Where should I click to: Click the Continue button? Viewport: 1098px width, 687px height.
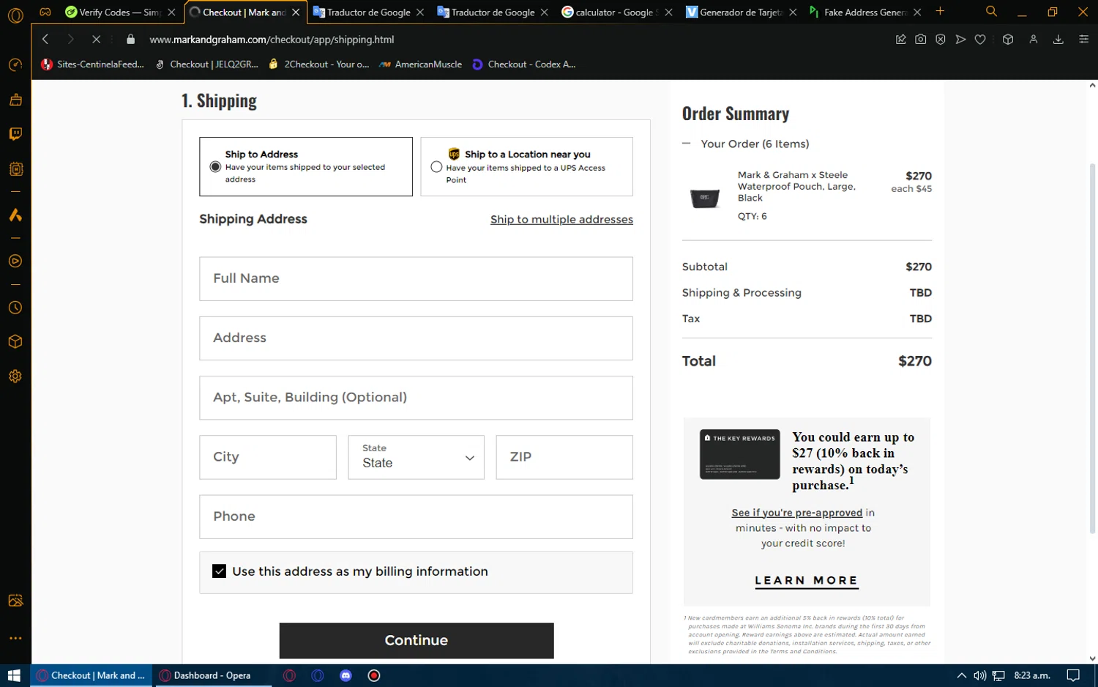pyautogui.click(x=416, y=641)
